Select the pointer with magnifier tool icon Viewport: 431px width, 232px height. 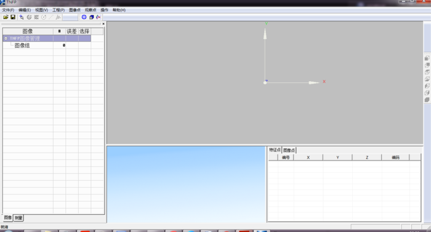22,17
